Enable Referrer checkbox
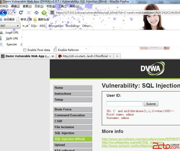This screenshot has width=180, height=151. [x=55, y=50]
